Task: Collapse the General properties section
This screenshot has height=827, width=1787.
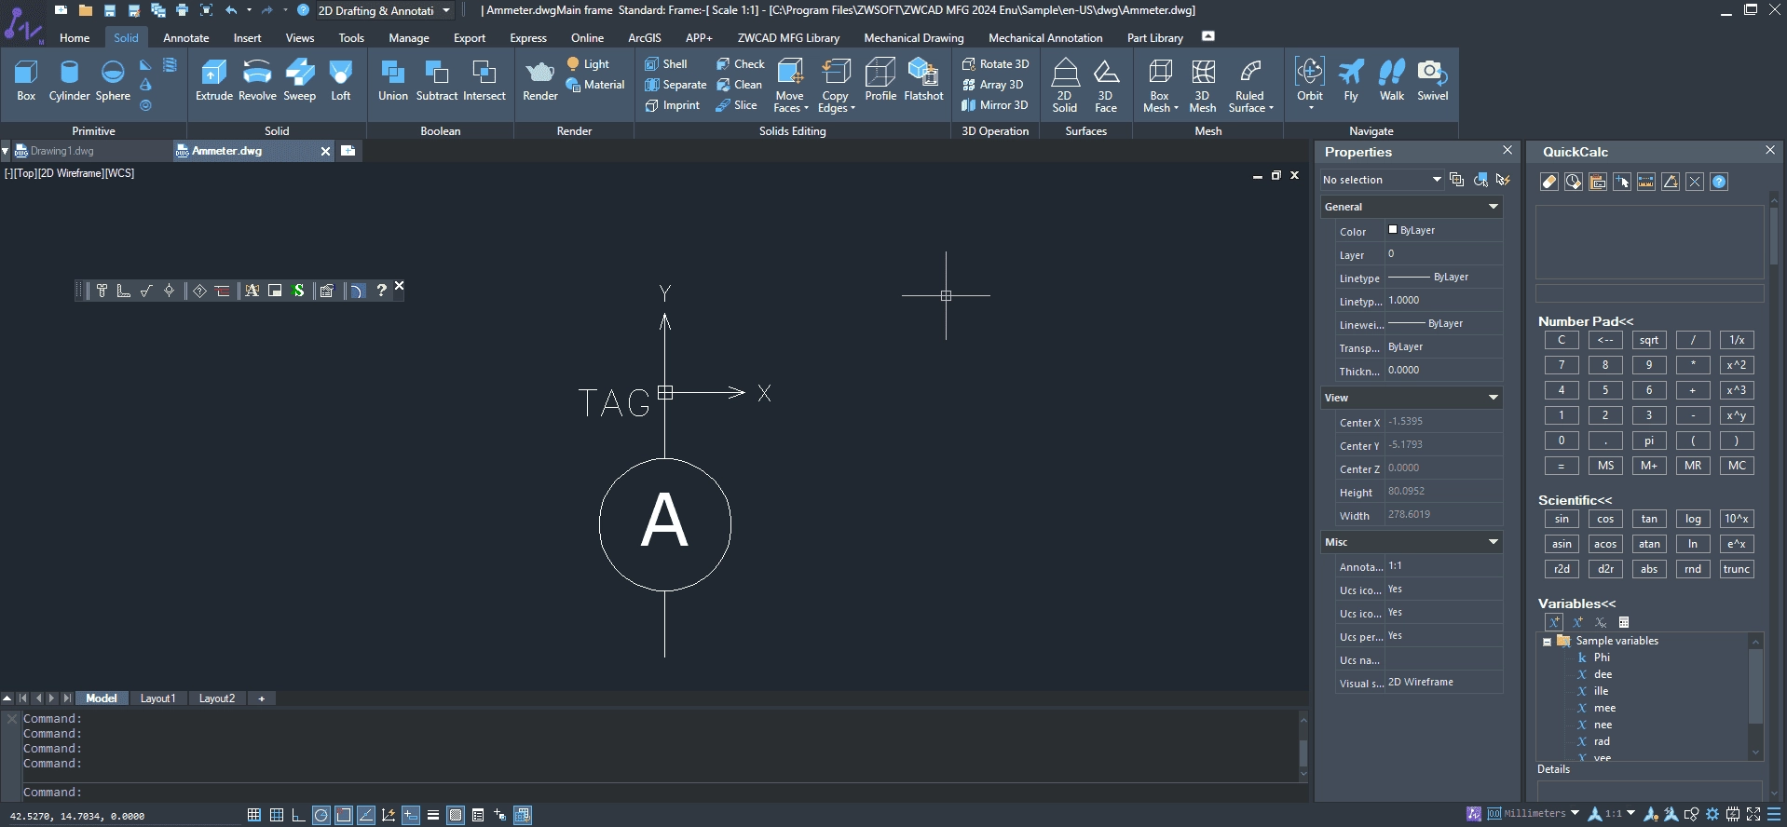Action: click(x=1494, y=207)
